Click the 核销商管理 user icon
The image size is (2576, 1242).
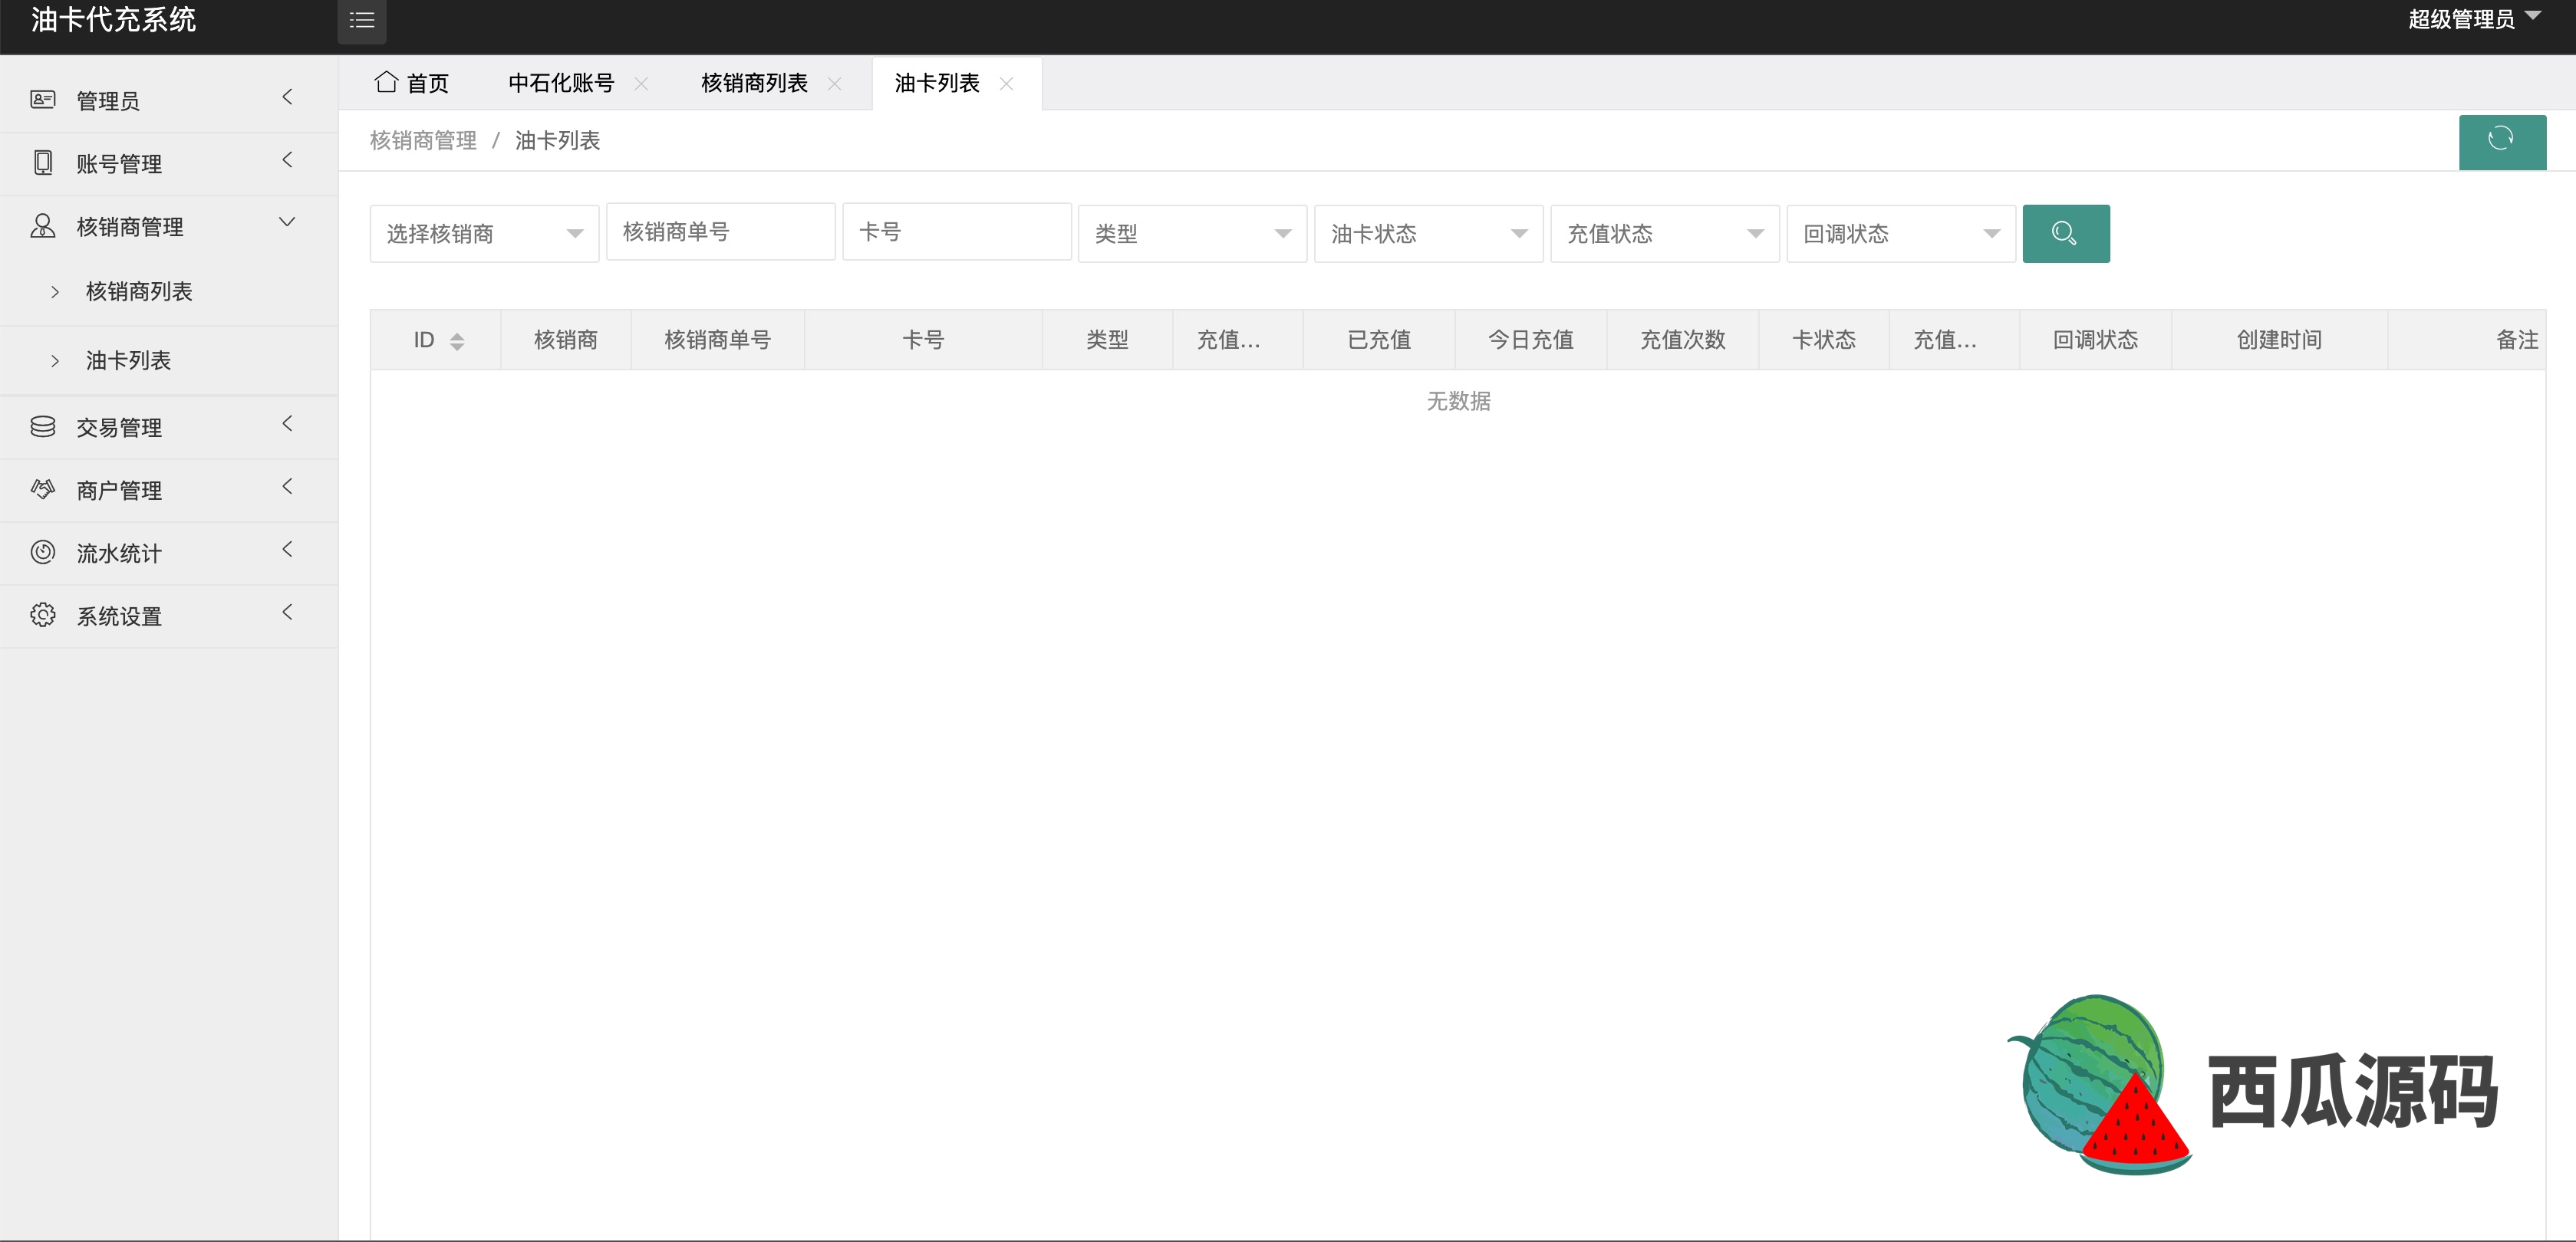coord(43,226)
